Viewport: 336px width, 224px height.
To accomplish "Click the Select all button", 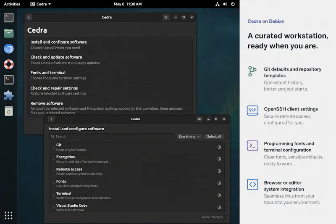I will click(214, 137).
